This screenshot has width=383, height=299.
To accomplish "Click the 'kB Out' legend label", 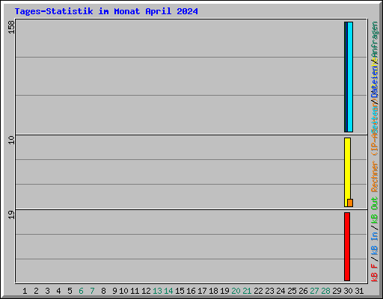I will pos(375,210).
